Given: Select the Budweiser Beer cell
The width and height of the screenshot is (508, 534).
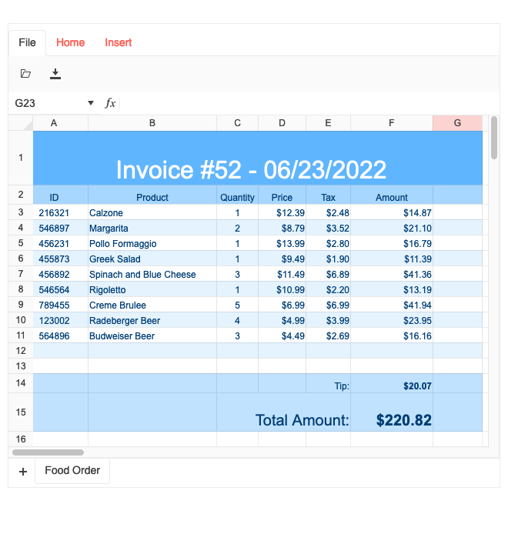Looking at the screenshot, I should [152, 335].
